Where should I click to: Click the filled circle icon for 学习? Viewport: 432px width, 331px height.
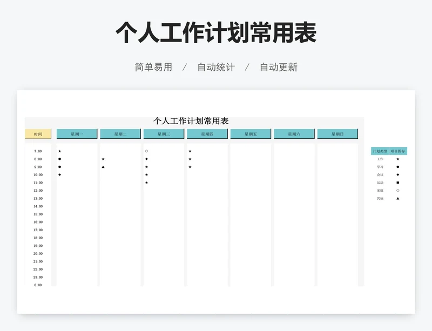coord(397,166)
